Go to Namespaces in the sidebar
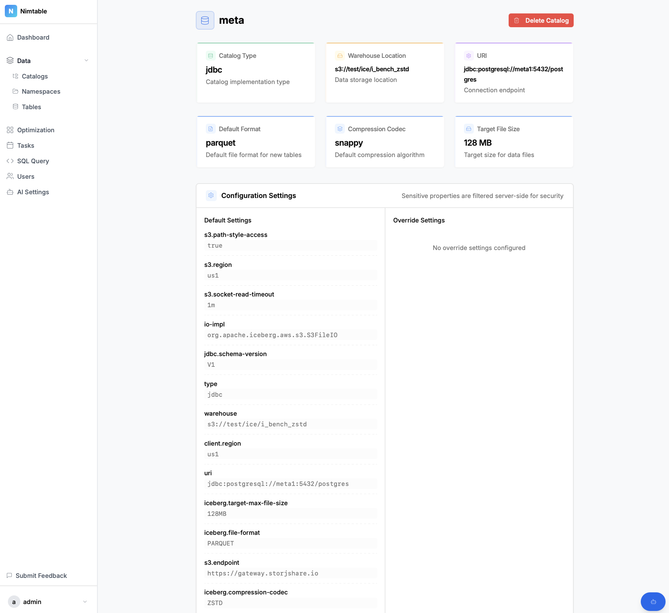 41,92
